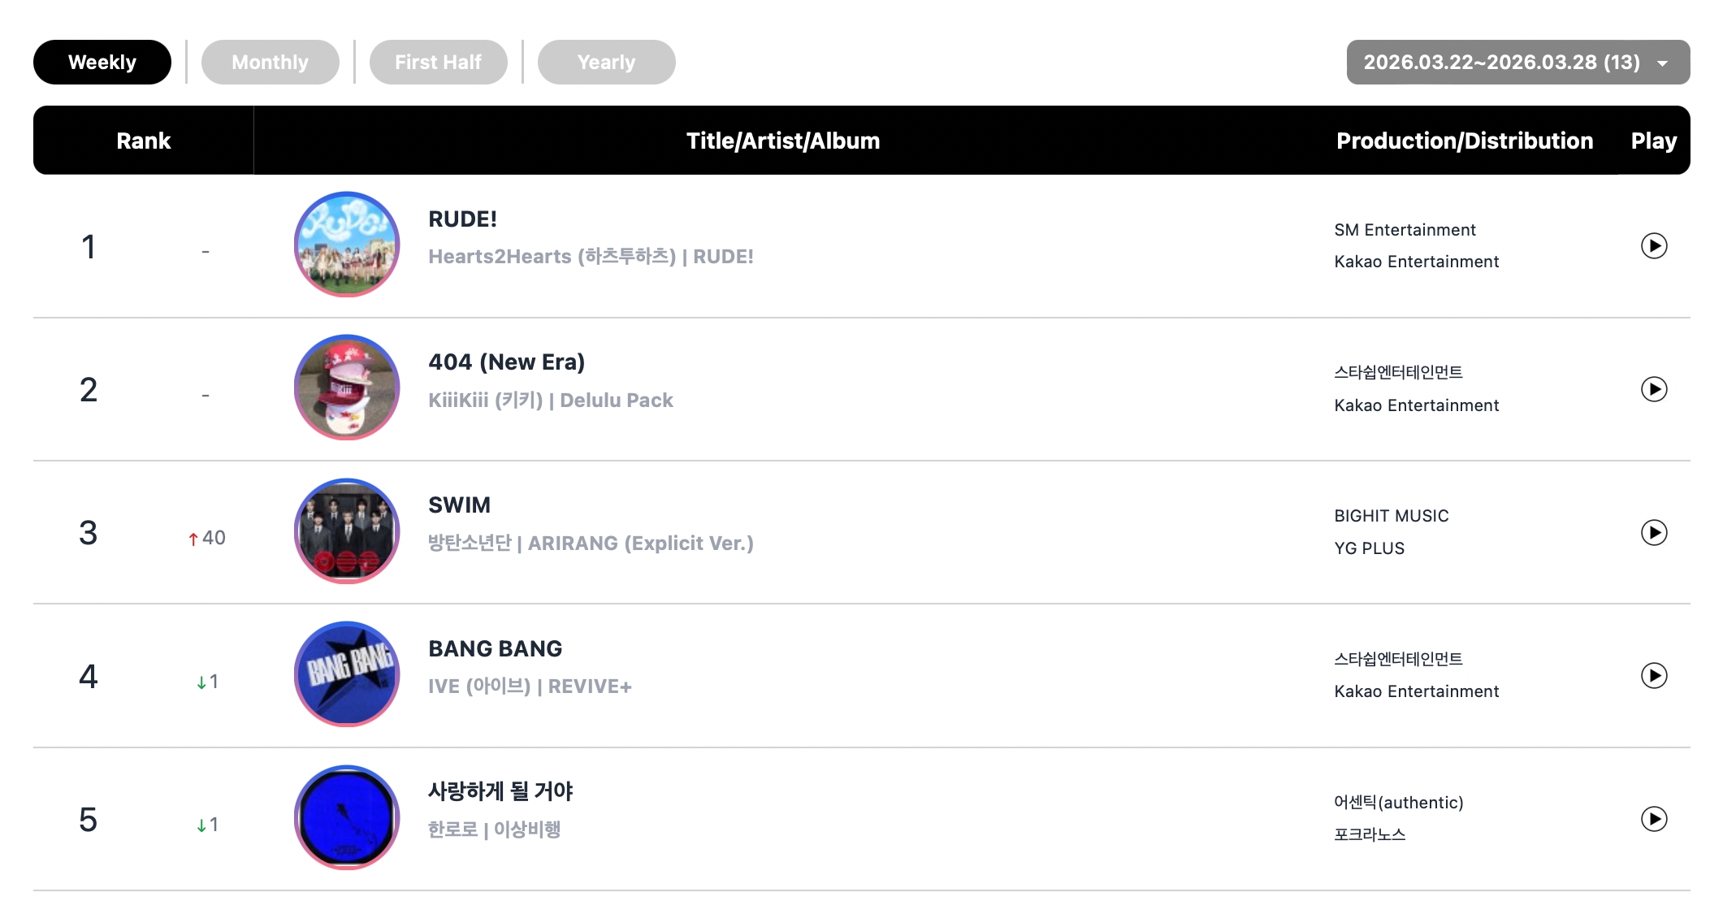Screen dimensions: 1723x901
Task: Click the BANG BANG cover art
Action: point(347,674)
